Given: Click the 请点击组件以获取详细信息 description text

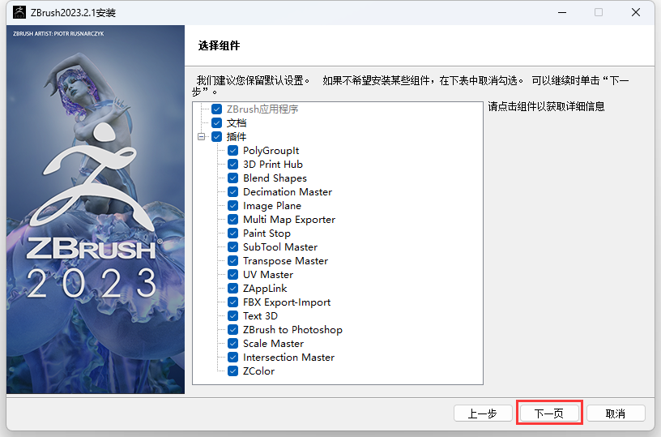Looking at the screenshot, I should 546,106.
